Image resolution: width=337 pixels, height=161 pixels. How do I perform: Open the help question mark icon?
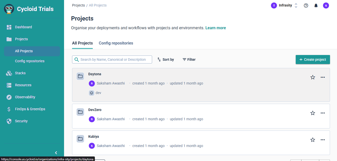(x=306, y=5)
